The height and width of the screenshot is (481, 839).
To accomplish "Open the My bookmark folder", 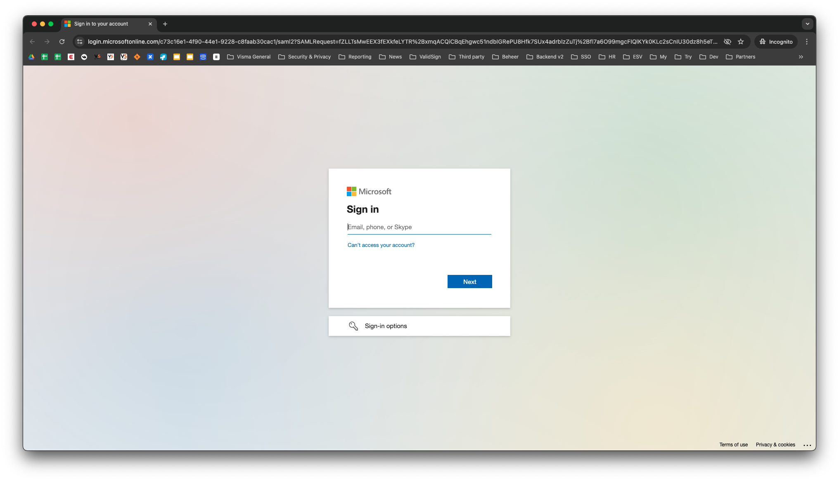I will (658, 57).
